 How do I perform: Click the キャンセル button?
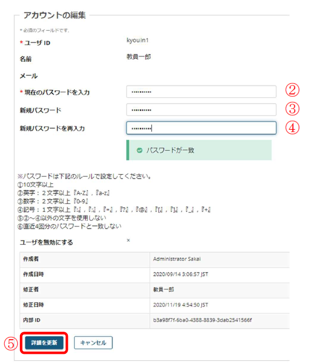[93, 342]
